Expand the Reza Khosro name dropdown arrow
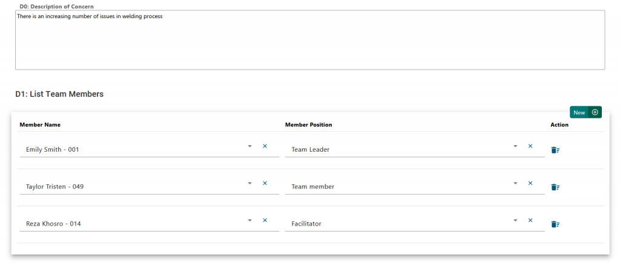The height and width of the screenshot is (269, 620). [x=249, y=220]
